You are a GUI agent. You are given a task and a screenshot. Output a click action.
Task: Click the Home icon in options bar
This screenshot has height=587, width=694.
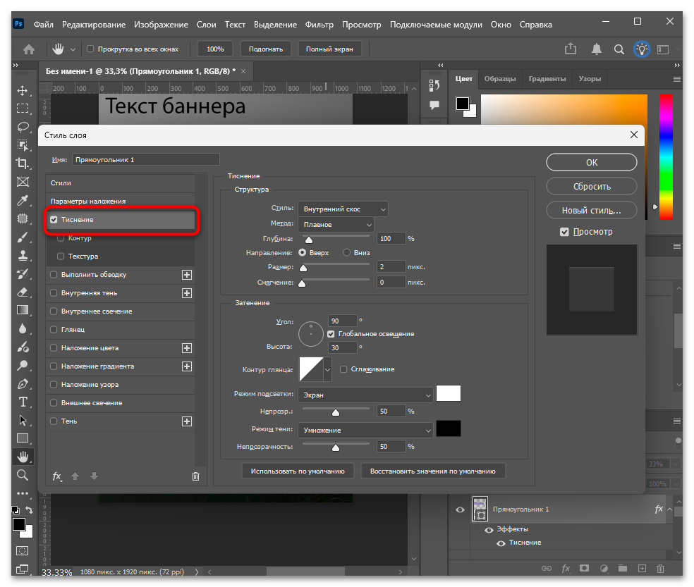click(x=29, y=49)
